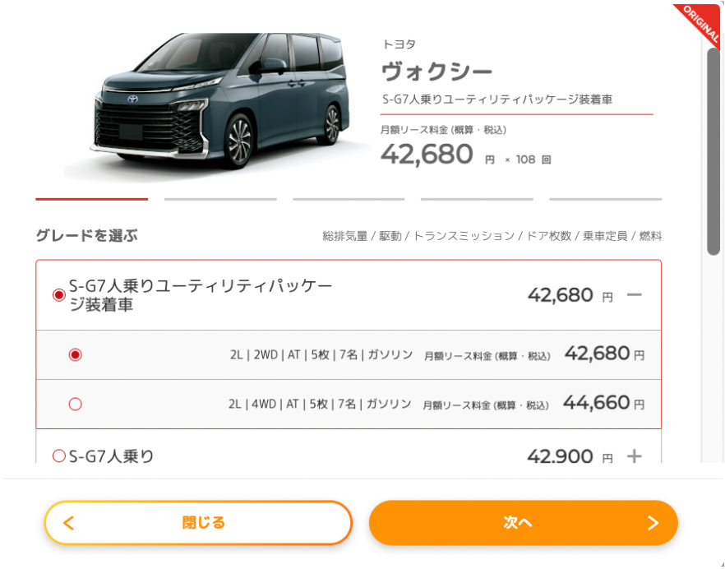Select the second progress step segment
This screenshot has height=569, width=725.
point(219,199)
